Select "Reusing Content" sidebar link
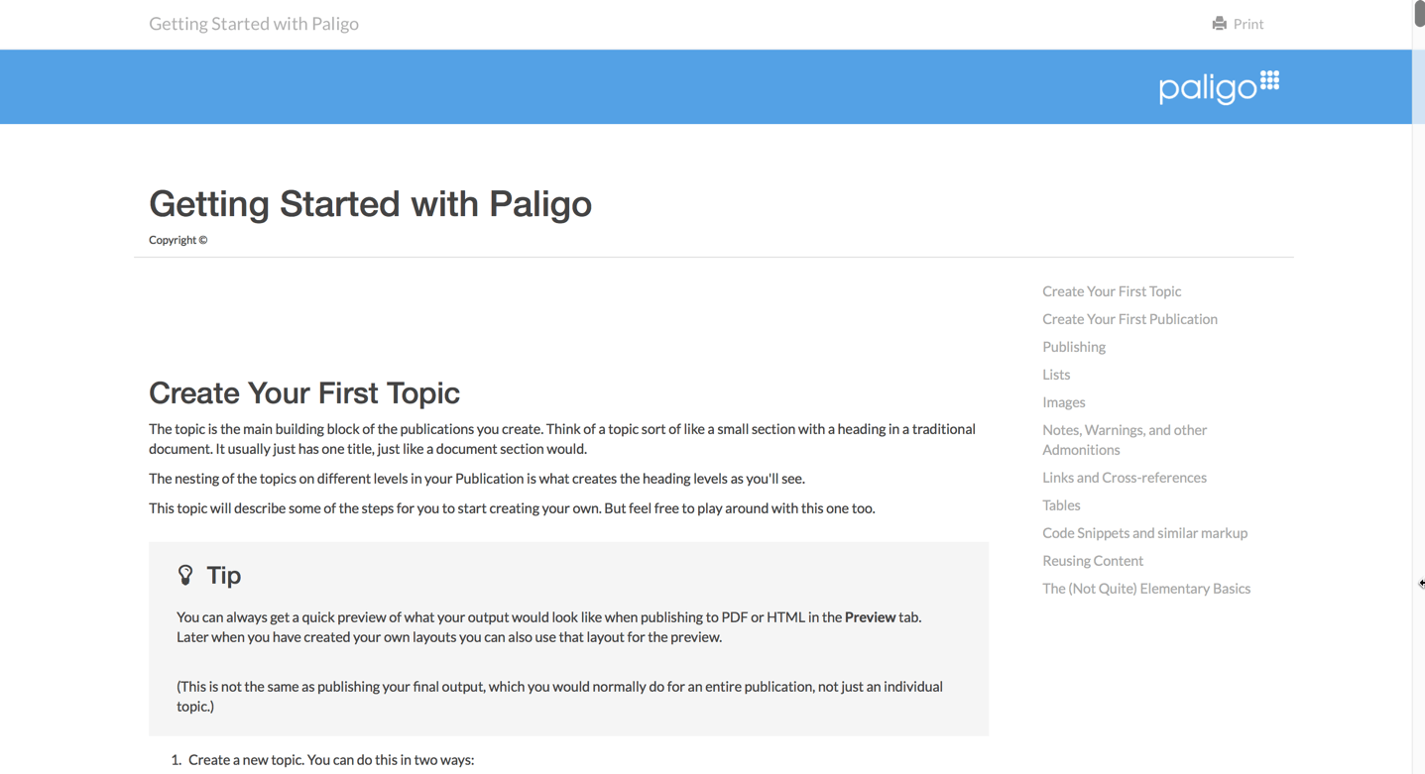This screenshot has height=774, width=1425. click(1092, 561)
